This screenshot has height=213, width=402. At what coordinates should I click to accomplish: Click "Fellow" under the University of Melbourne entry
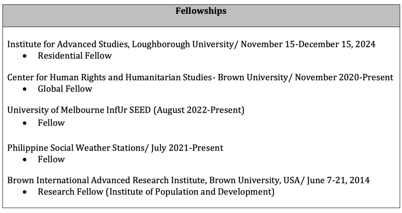click(x=51, y=123)
